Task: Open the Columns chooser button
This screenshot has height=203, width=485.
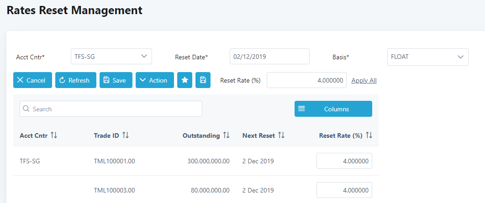Action: 333,109
